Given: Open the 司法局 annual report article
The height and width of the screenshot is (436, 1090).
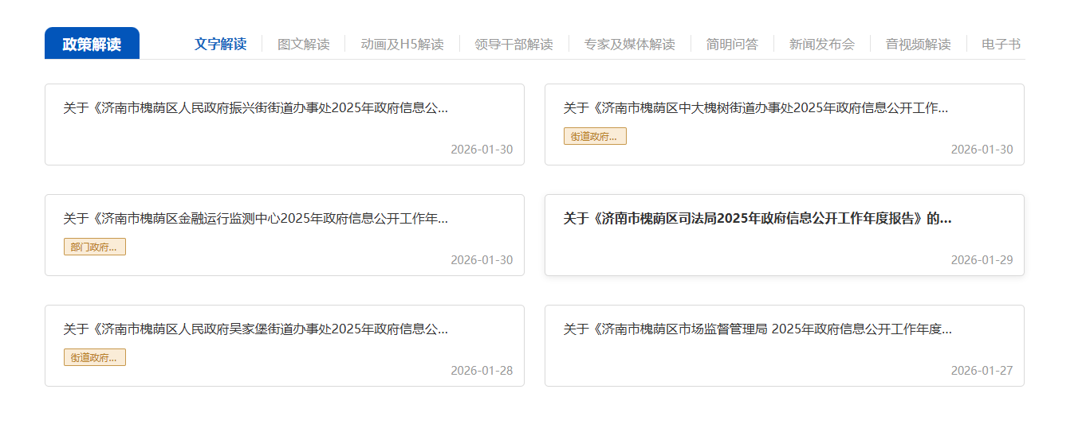Looking at the screenshot, I should (757, 219).
